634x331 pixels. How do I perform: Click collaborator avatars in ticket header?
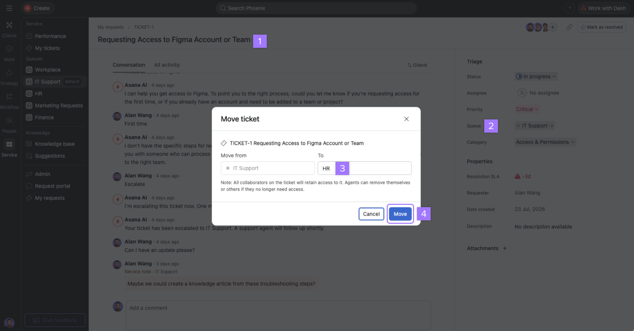tap(537, 27)
